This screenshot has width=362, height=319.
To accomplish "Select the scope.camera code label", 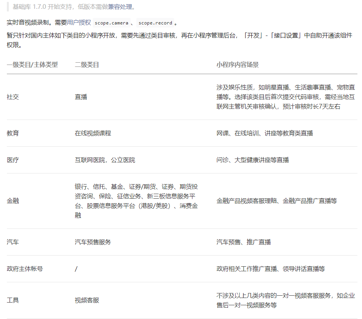I will tap(112, 23).
